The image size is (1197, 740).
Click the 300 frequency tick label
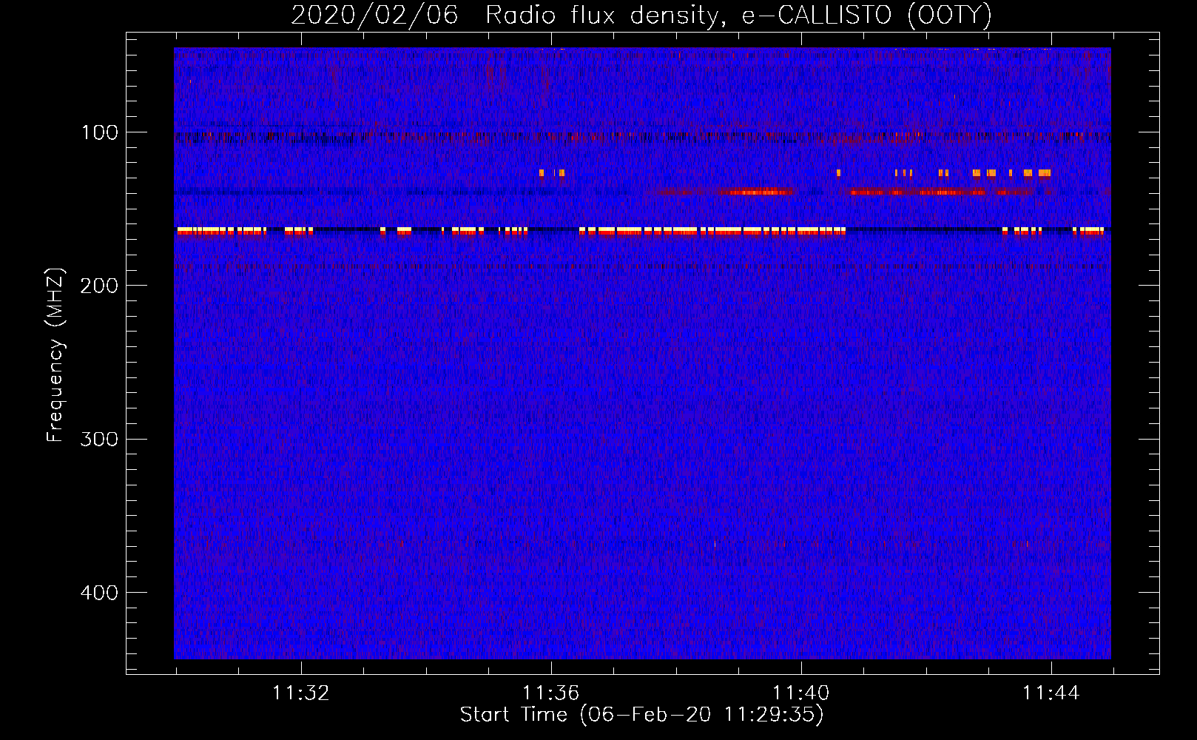(x=99, y=439)
